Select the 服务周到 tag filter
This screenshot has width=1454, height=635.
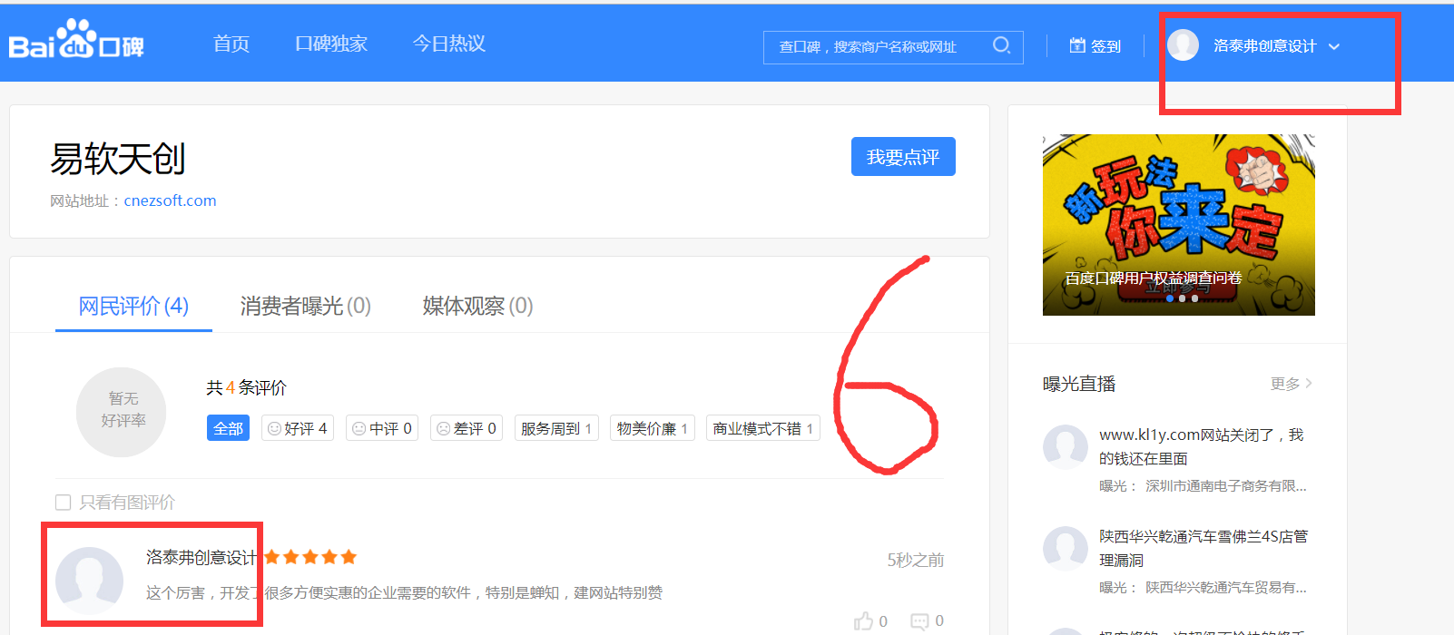pyautogui.click(x=556, y=428)
